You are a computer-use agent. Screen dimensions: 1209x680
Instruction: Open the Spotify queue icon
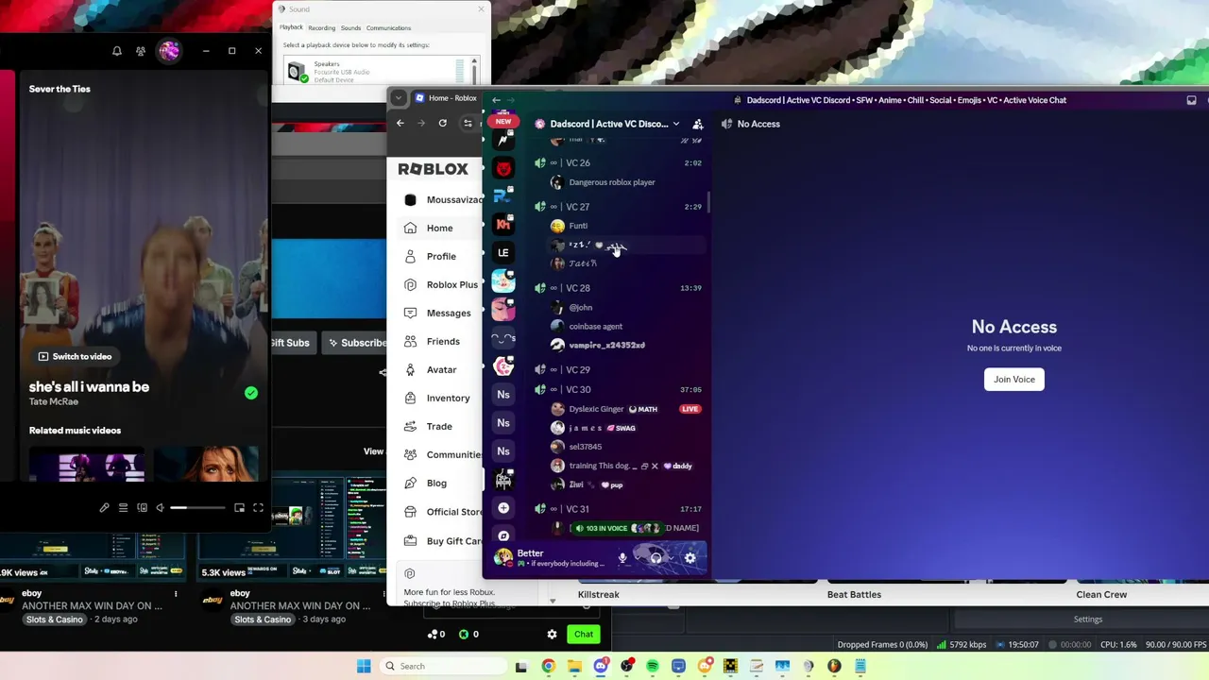pos(123,508)
